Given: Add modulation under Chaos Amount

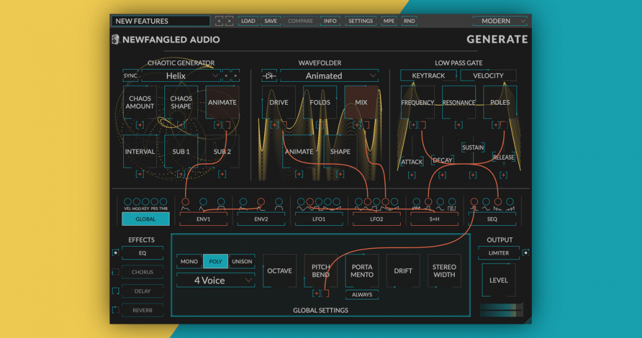Looking at the screenshot, I should pyautogui.click(x=140, y=125).
